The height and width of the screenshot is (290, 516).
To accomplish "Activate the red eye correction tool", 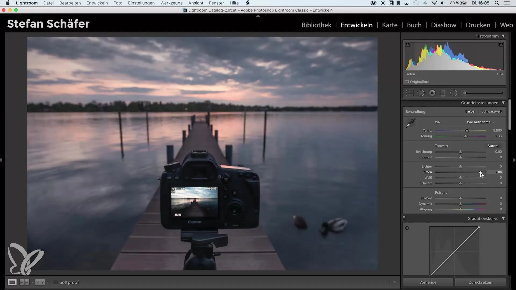I will tap(432, 93).
